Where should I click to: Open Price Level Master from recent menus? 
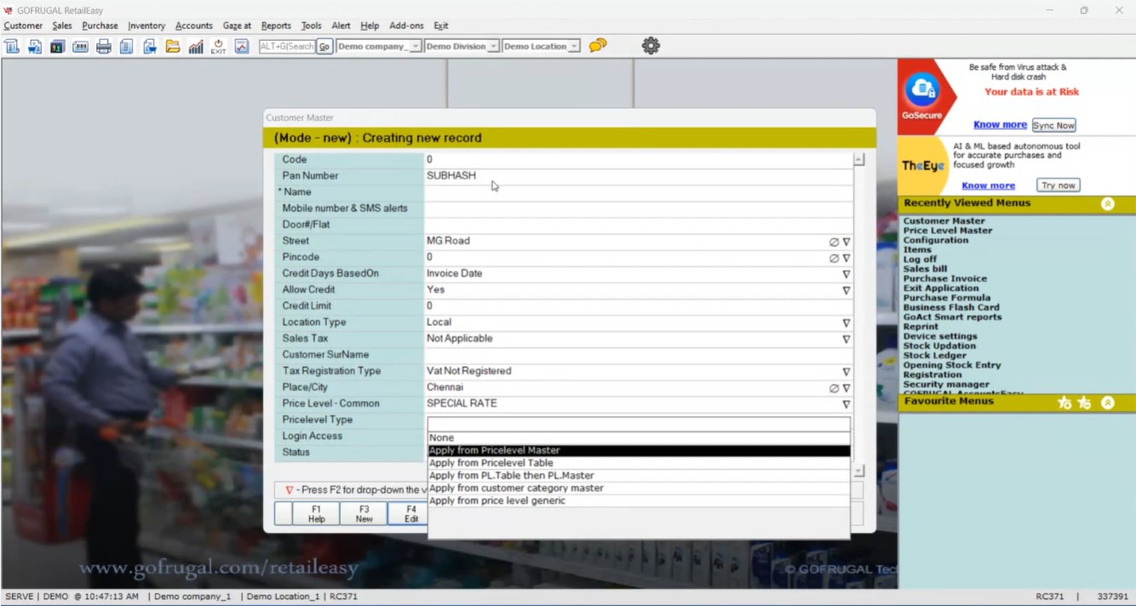point(947,231)
